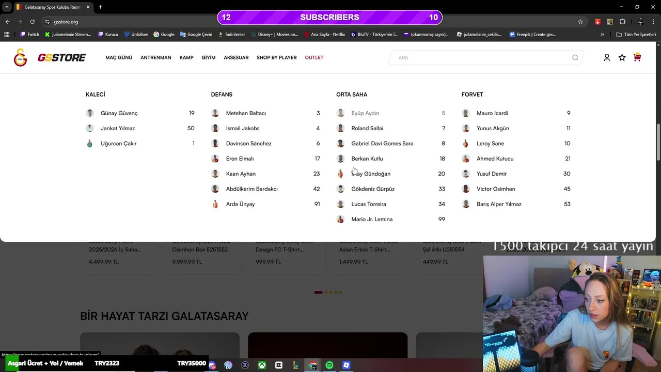Click the GSSTORE logo text

[x=61, y=58]
